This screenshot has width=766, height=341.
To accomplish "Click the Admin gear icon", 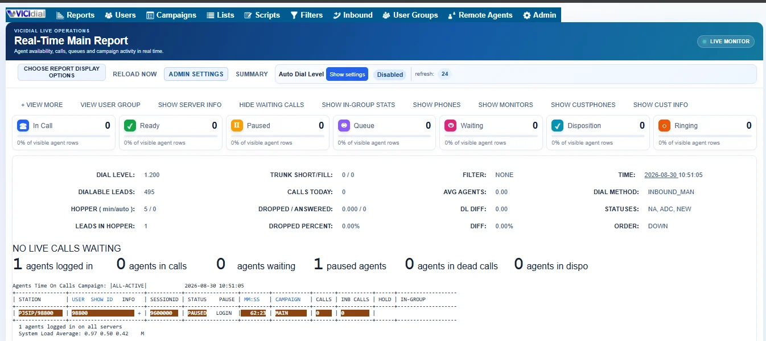I will [526, 15].
